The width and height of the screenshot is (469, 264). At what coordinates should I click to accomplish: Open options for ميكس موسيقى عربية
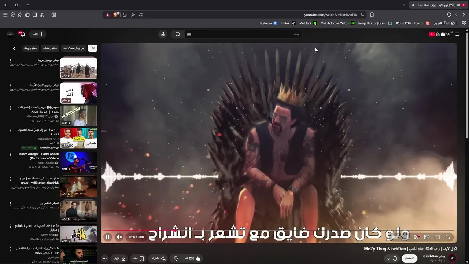[11, 61]
